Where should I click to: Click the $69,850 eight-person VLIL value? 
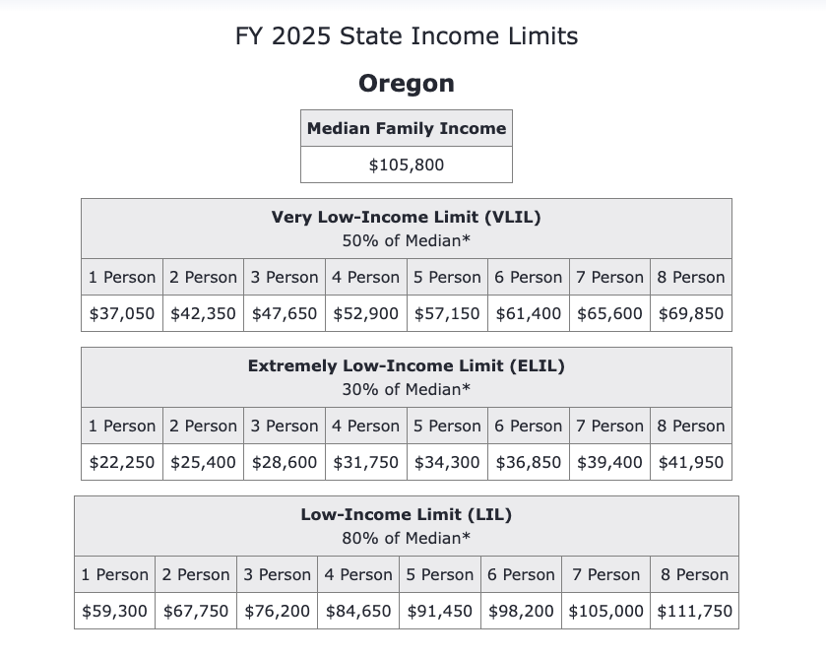pyautogui.click(x=691, y=313)
